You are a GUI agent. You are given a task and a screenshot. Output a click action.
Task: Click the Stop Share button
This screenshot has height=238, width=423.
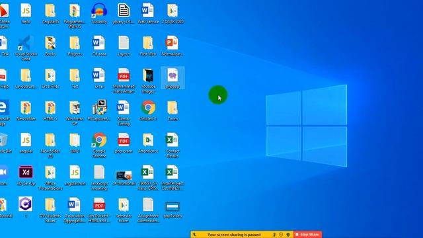(308, 235)
